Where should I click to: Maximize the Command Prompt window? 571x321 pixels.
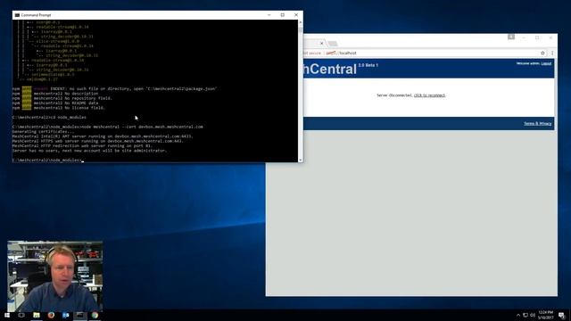tap(283, 15)
